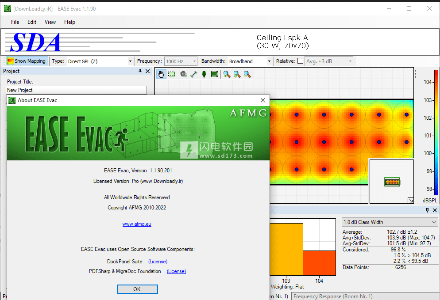Image resolution: width=440 pixels, height=300 pixels.
Task: Choose the add loudspeaker tool
Action: [x=184, y=74]
